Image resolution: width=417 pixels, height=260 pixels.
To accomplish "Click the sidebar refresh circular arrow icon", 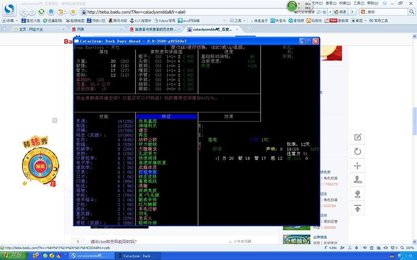I will 357,151.
